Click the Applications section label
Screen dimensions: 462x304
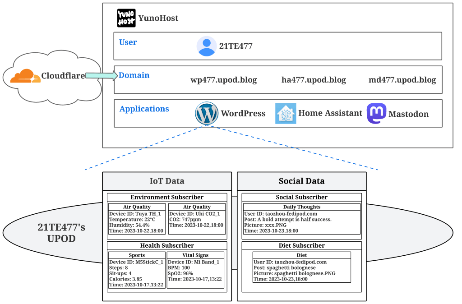tap(144, 109)
